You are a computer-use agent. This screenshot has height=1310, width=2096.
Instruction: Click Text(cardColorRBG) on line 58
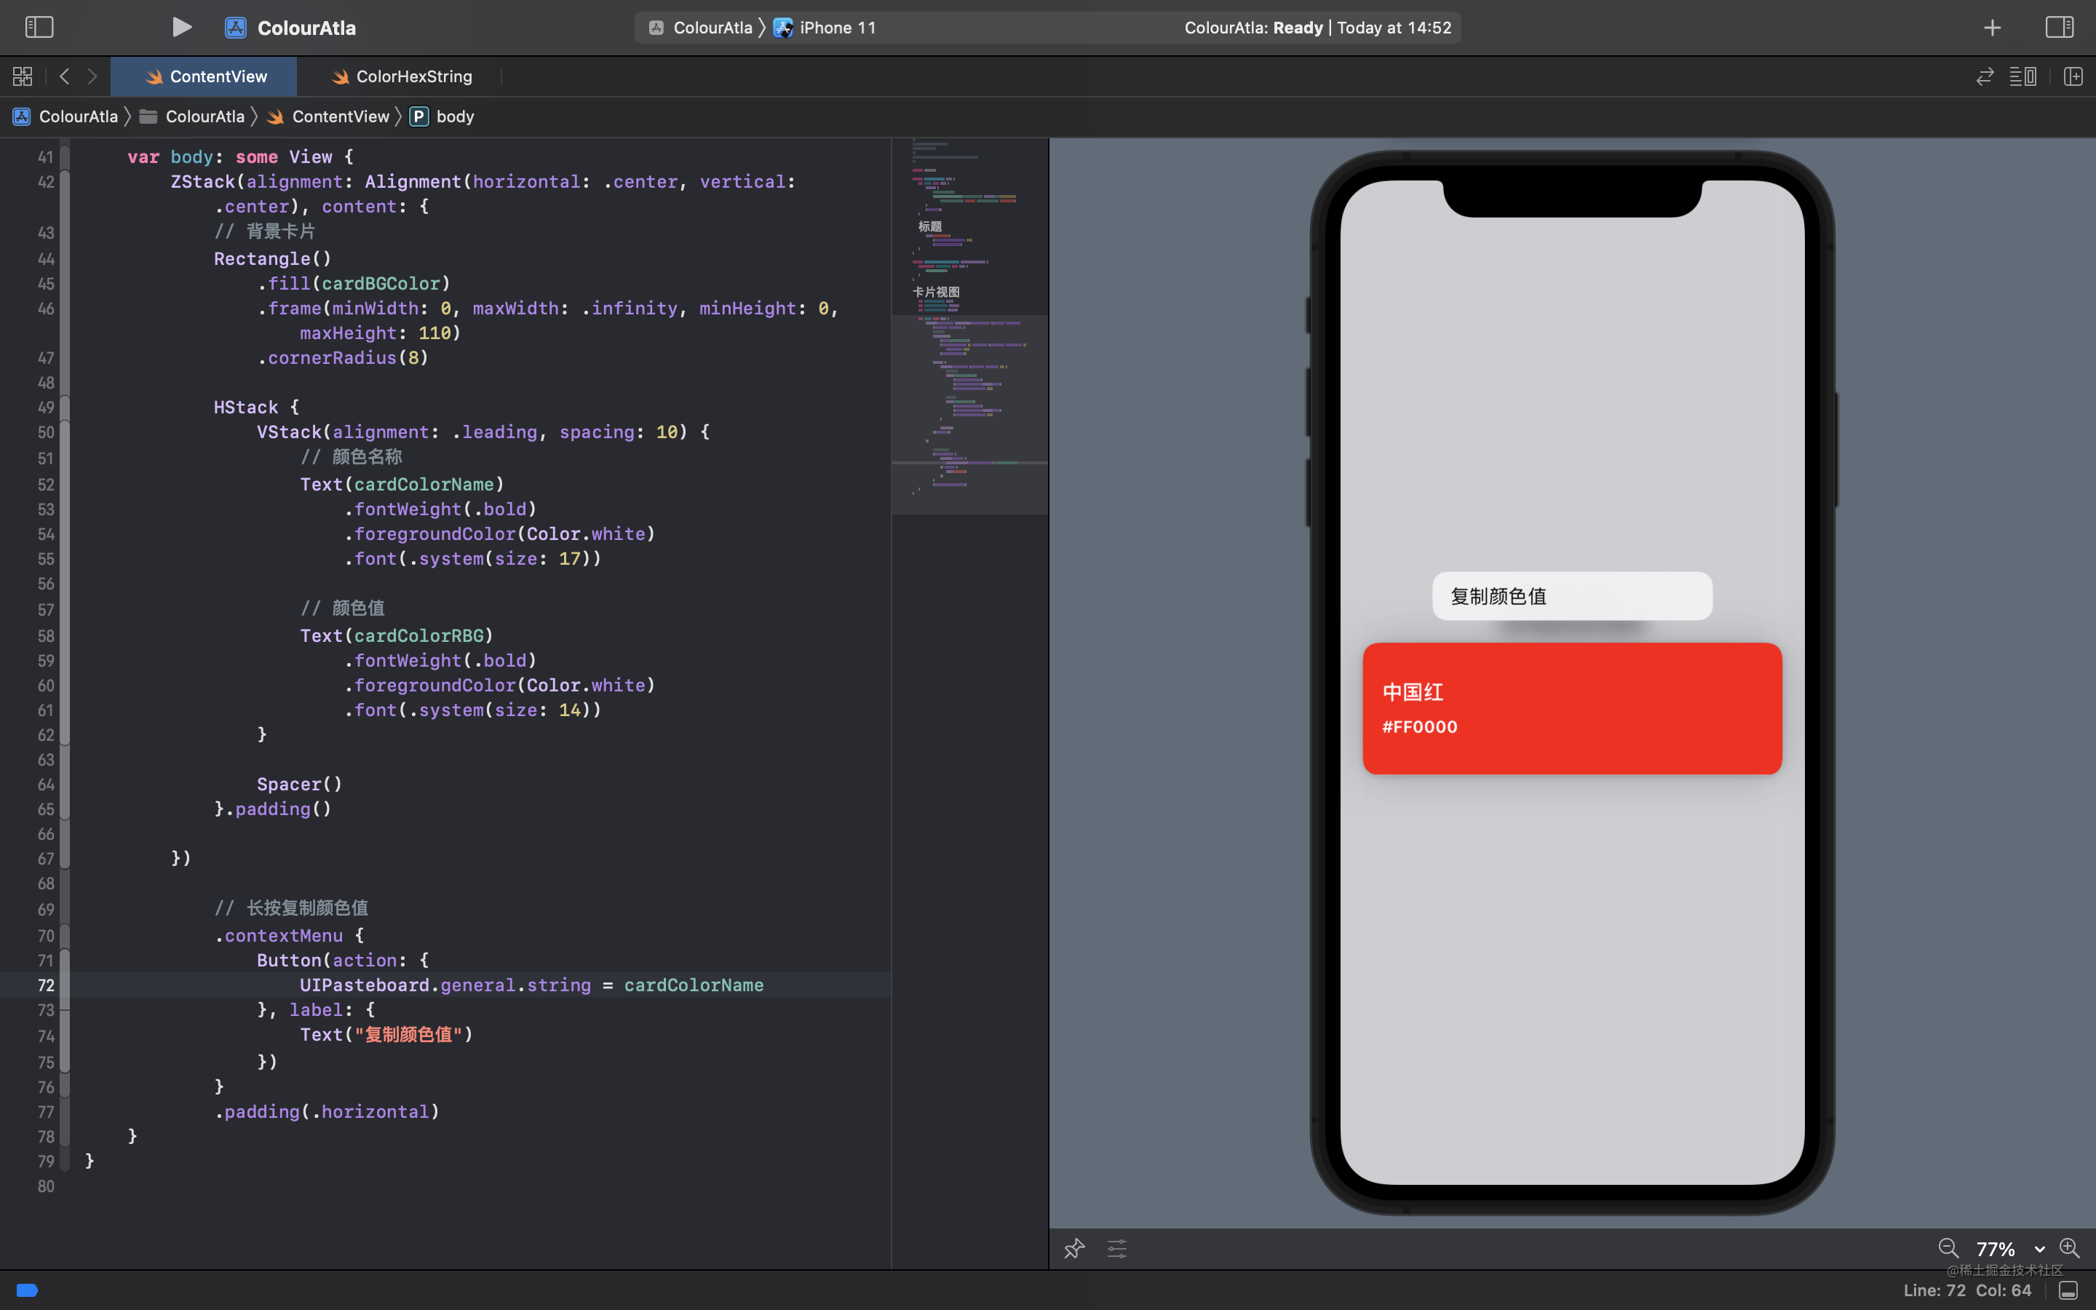(397, 636)
